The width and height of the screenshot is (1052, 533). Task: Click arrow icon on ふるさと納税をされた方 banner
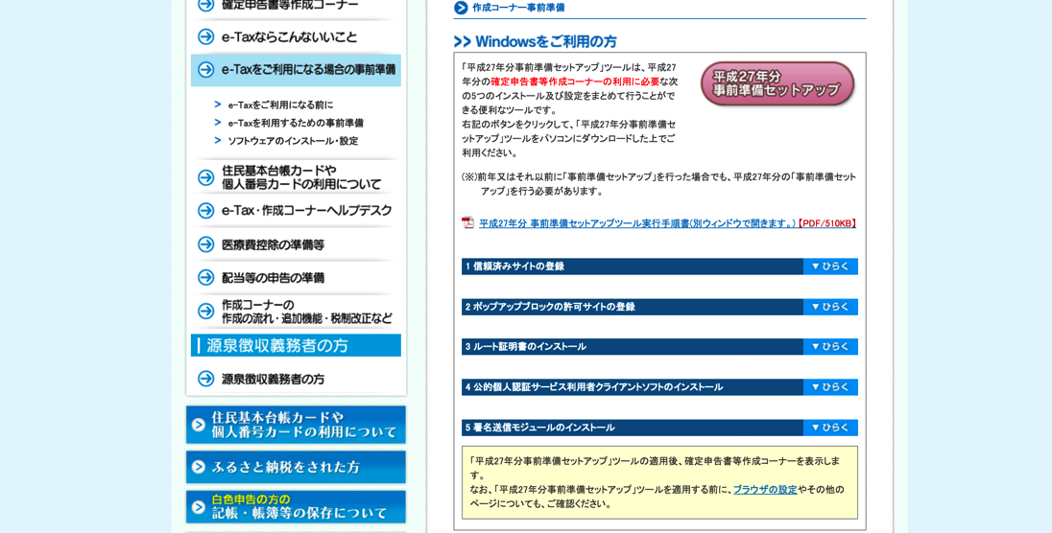[198, 467]
